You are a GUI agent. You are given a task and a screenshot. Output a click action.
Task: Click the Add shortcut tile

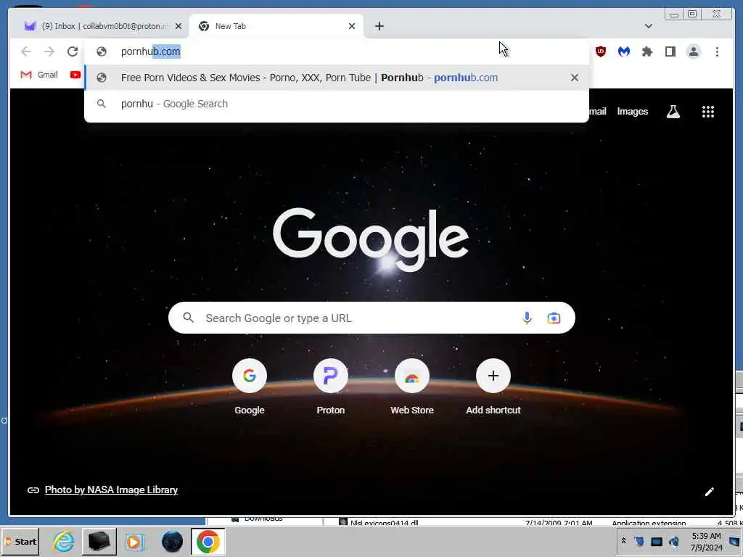click(493, 386)
